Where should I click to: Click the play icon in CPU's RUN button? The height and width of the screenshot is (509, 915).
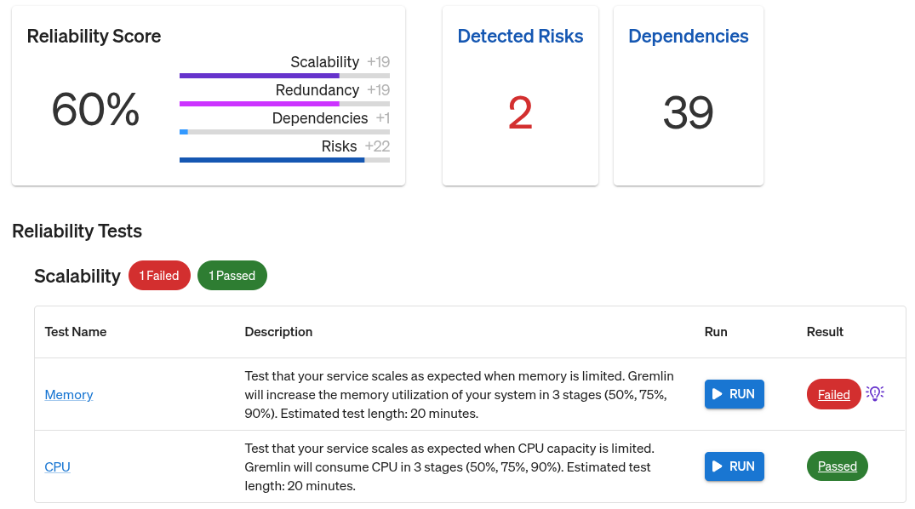tap(718, 466)
